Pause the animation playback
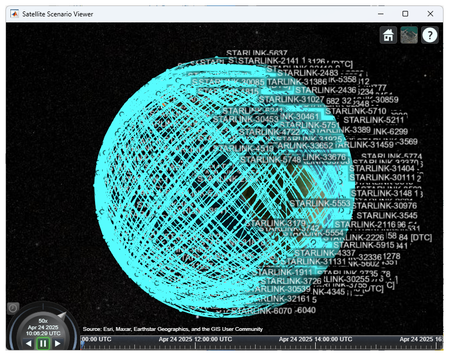449x356 pixels. click(43, 343)
